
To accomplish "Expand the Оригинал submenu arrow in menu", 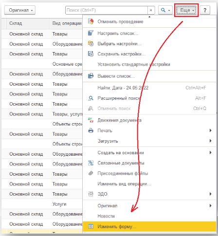I will pyautogui.click(x=211, y=206).
